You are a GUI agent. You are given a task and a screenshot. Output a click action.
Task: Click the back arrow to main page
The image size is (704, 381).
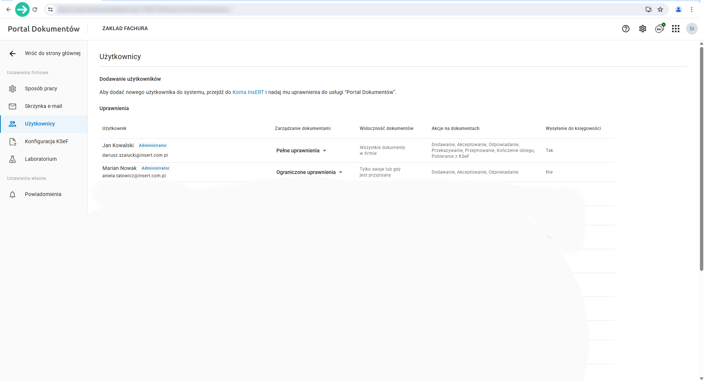[12, 54]
